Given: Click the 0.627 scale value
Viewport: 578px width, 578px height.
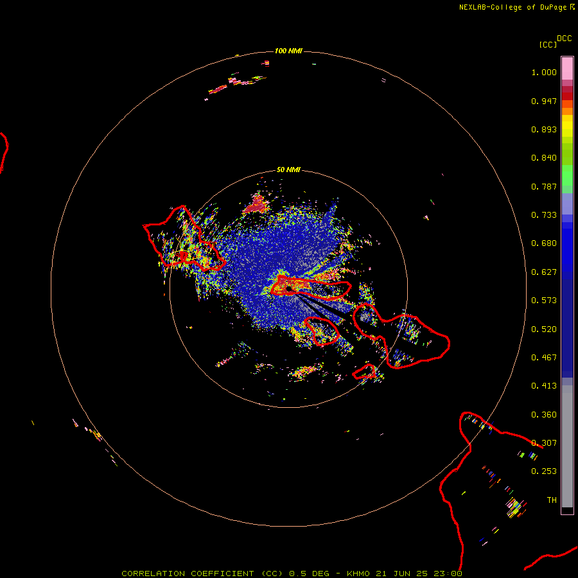Looking at the screenshot, I should pyautogui.click(x=544, y=272).
